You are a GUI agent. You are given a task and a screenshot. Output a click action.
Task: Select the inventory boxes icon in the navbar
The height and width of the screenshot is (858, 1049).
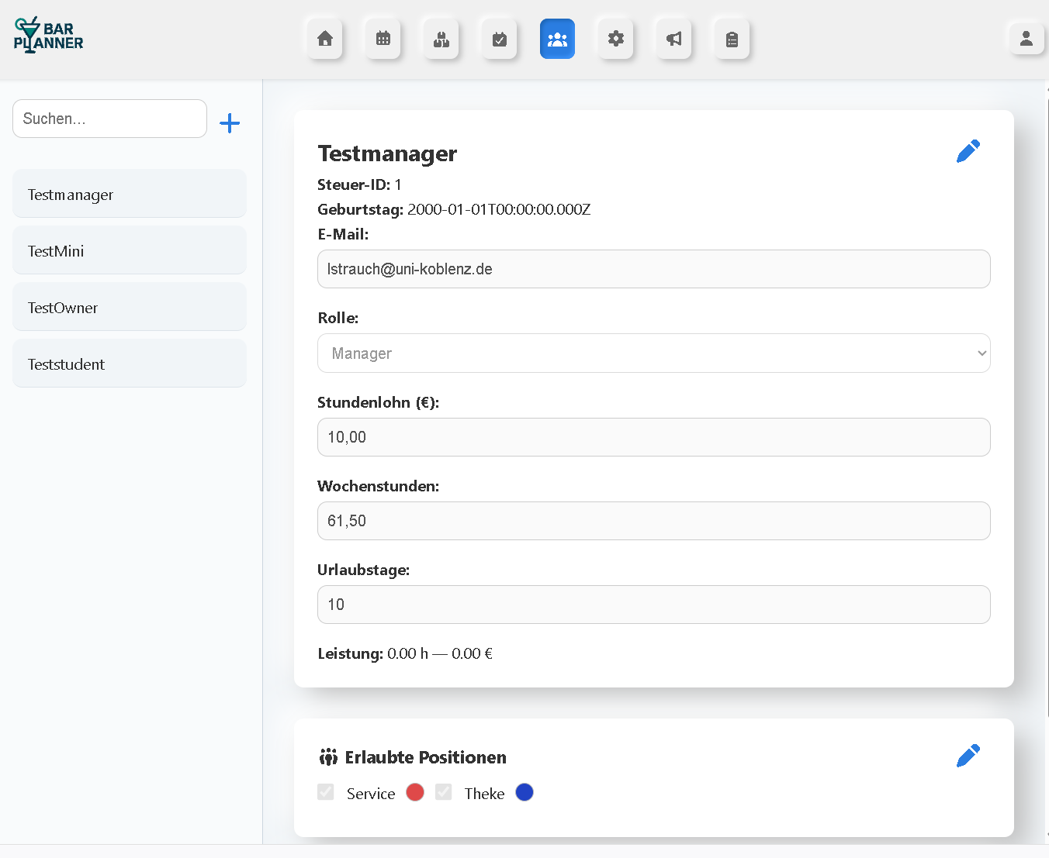[441, 39]
